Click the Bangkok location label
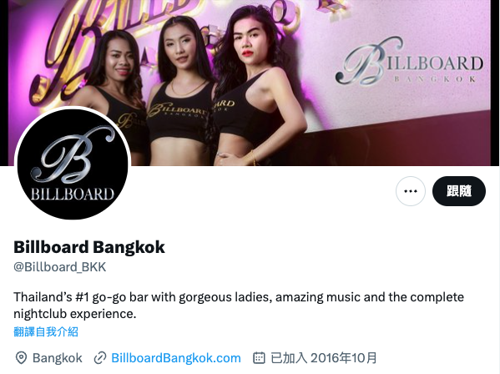This screenshot has width=500, height=374. coord(58,358)
